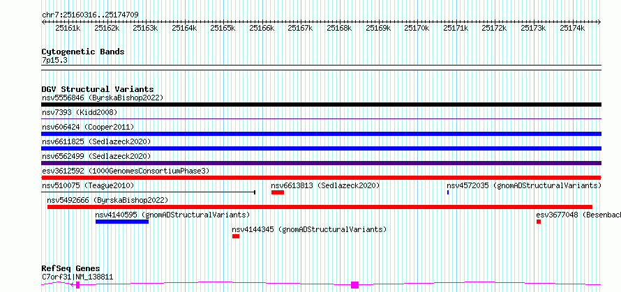This screenshot has height=292, width=621.
Task: Click the 25172k ruler tick label
Action: click(495, 29)
